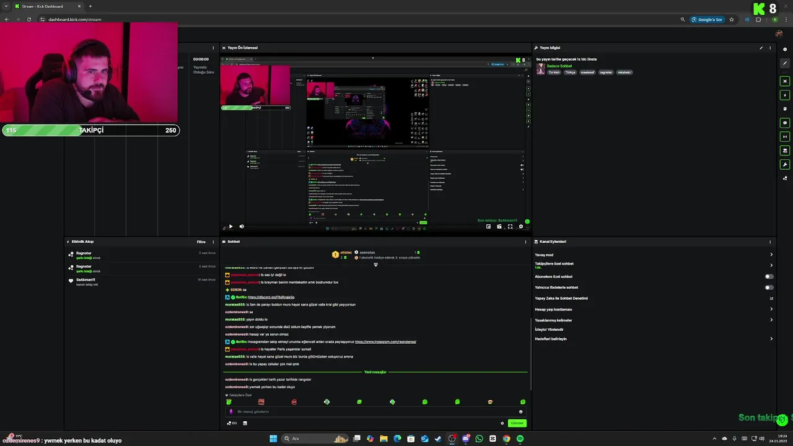793x446 pixels.
Task: Bookmark page with the star icon
Action: 732,19
